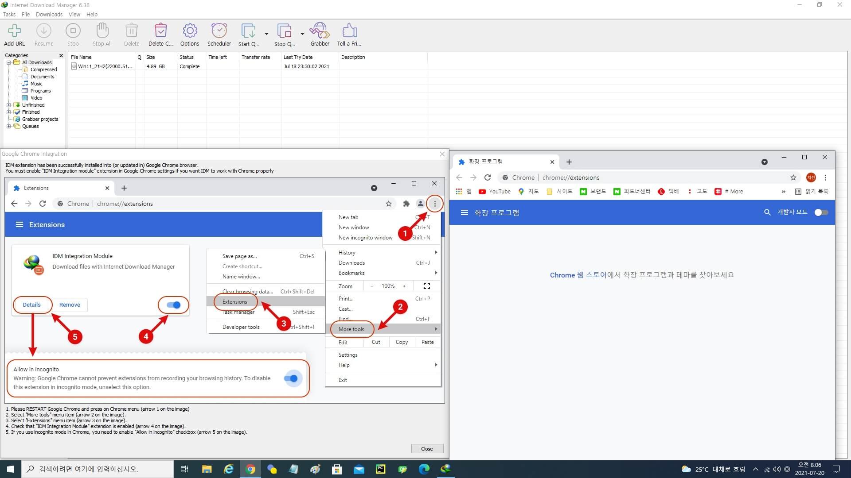The height and width of the screenshot is (478, 851).
Task: Open Stop Queue dropdown arrow
Action: [302, 34]
